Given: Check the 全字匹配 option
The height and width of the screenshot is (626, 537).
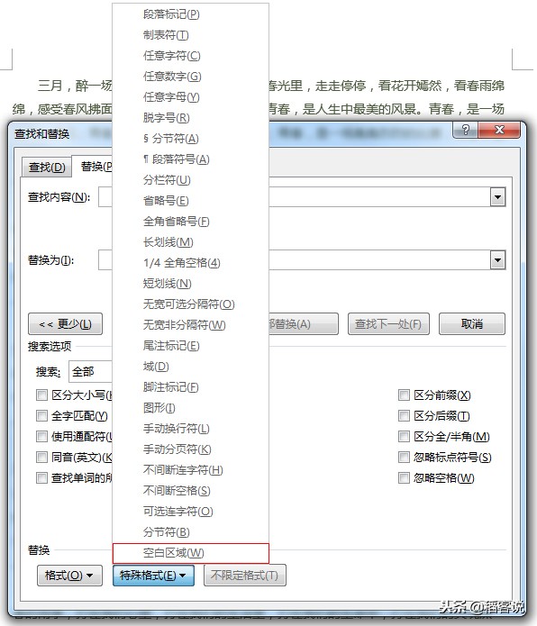Looking at the screenshot, I should point(41,416).
